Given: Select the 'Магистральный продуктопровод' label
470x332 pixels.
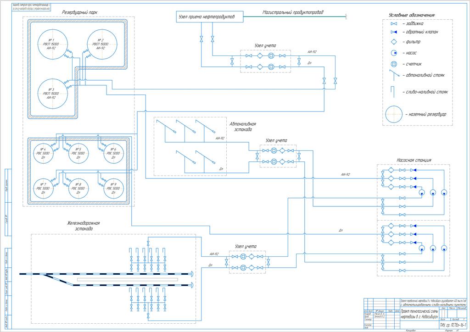Looking at the screenshot, I should 293,12.
